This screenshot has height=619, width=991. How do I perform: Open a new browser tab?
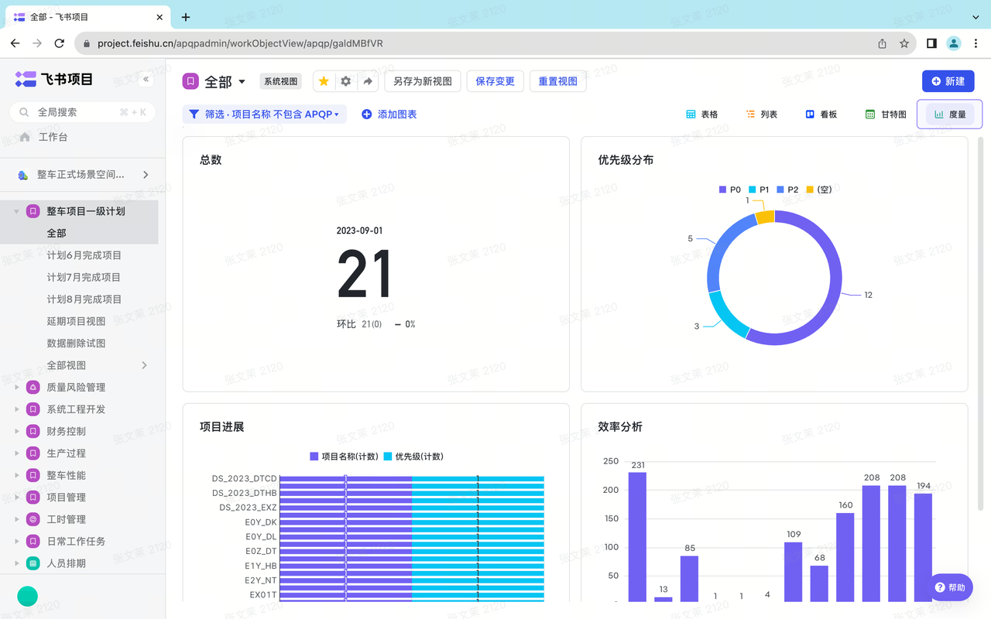coord(186,17)
